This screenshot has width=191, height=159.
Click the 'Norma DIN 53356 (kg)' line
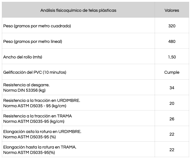point(24,90)
